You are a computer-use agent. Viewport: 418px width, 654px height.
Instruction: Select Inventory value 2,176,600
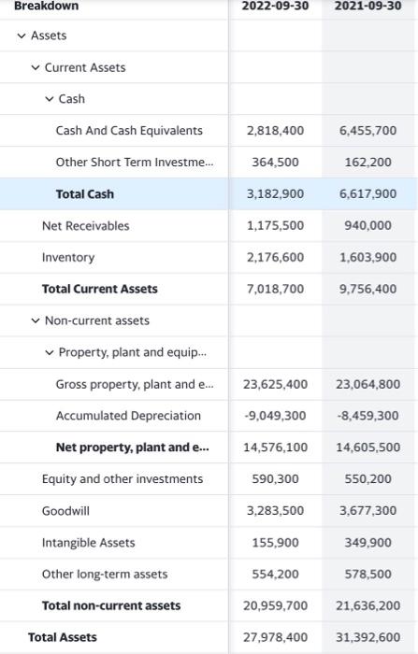[275, 257]
